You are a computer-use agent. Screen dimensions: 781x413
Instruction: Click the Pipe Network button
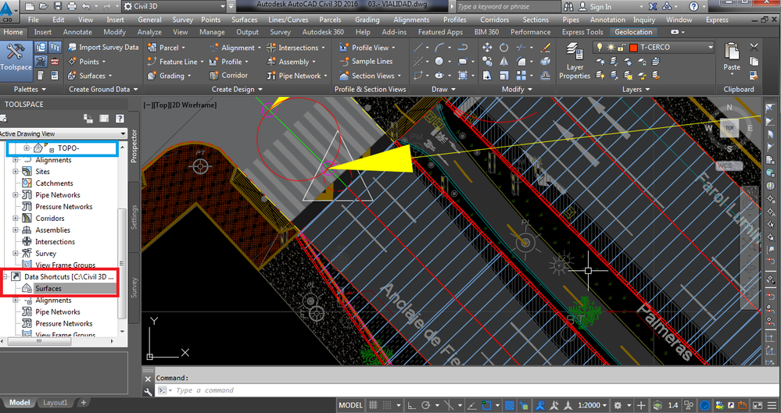tap(296, 76)
